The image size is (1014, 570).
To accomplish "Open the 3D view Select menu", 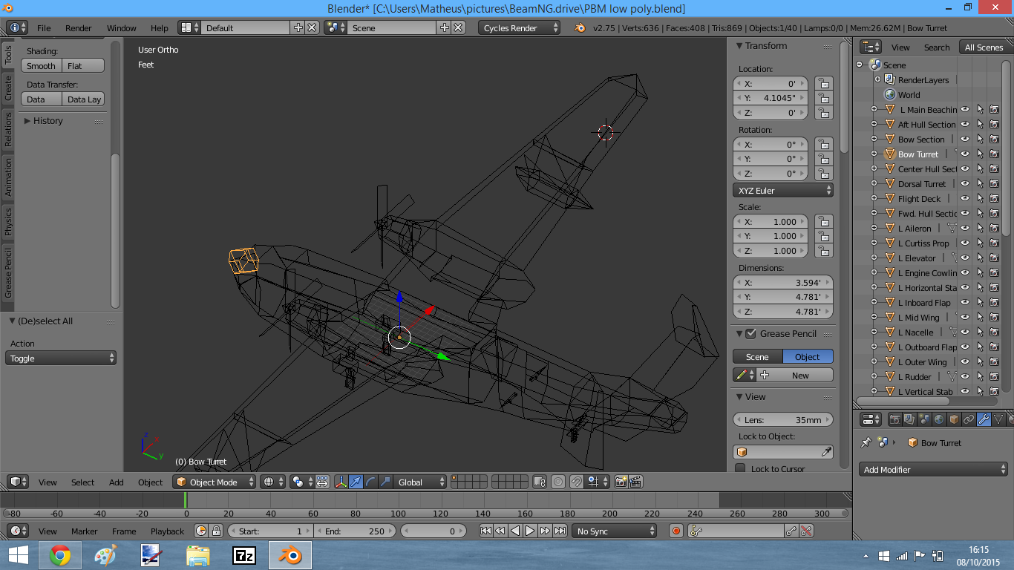I will (x=83, y=482).
